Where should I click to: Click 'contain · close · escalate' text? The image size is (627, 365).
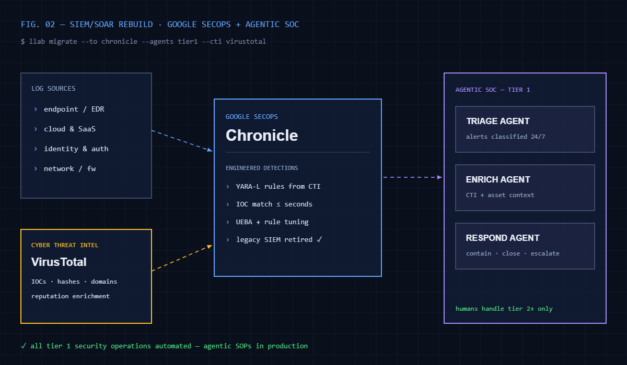tap(513, 253)
